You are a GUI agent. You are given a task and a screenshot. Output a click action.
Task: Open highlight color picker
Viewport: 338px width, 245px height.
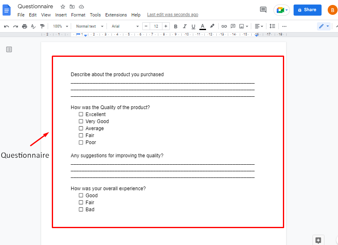212,26
